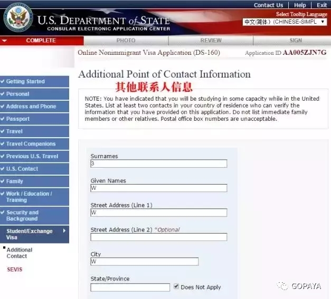Open Previous U.S. Travel section
Screen dimensions: 331x299
click(x=34, y=156)
